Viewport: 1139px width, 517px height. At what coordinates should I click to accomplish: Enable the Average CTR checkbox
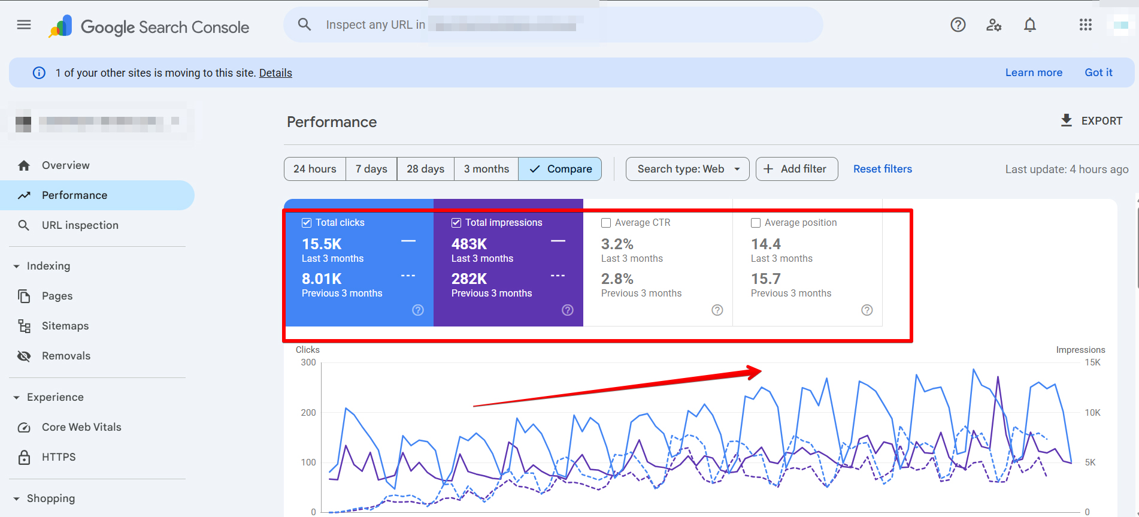click(606, 223)
